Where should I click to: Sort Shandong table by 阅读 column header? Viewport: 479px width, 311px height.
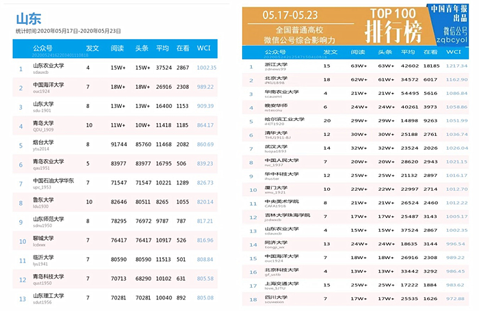pos(117,48)
